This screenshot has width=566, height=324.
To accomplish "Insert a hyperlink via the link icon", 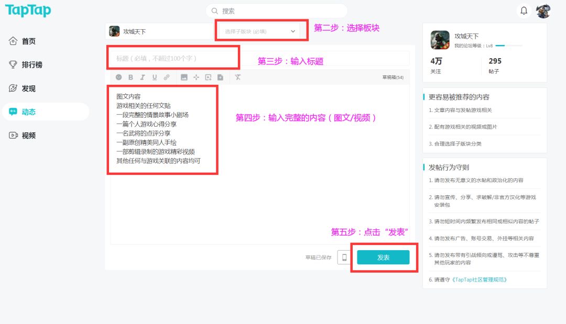I will (x=167, y=77).
